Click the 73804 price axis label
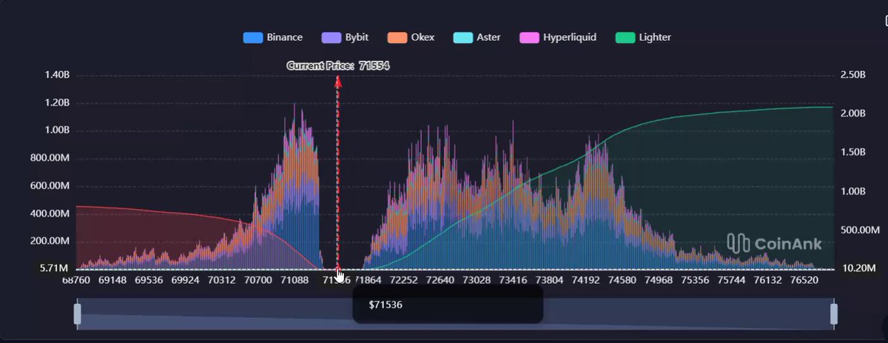Viewport: 888px width, 343px height. 549,281
